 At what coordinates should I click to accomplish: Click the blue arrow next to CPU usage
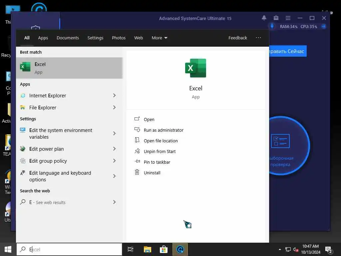click(x=324, y=26)
